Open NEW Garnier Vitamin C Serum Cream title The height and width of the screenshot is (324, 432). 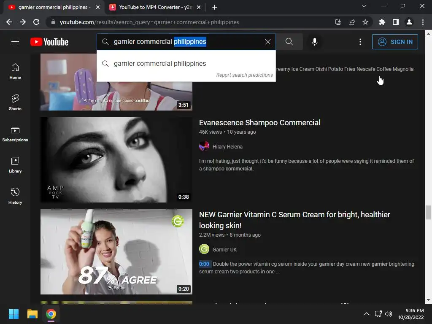294,220
